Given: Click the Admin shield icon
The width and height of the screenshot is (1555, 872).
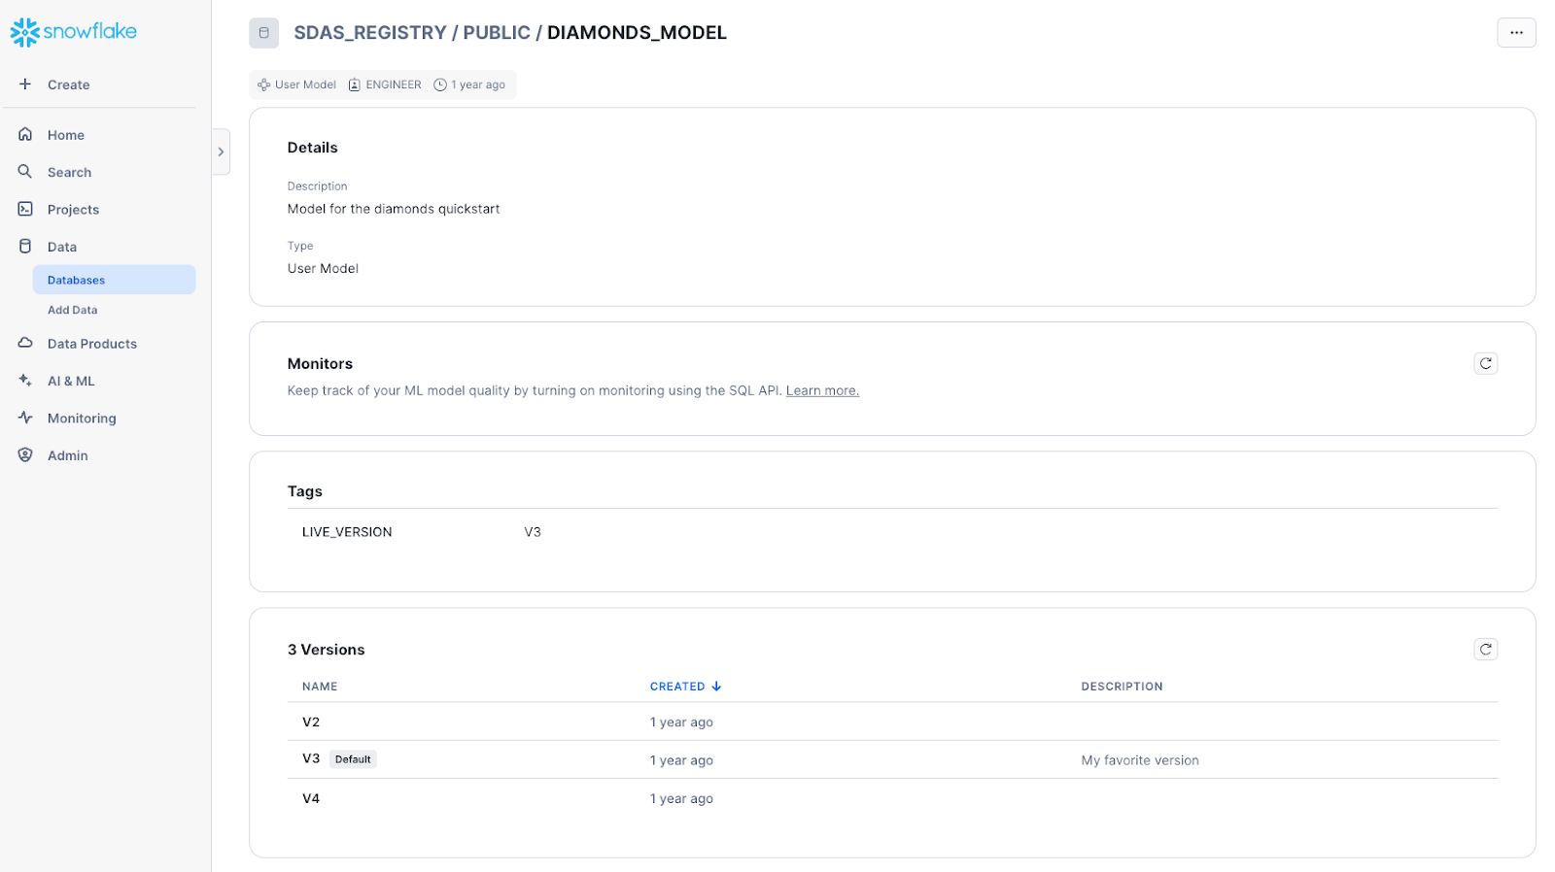Looking at the screenshot, I should [x=25, y=455].
